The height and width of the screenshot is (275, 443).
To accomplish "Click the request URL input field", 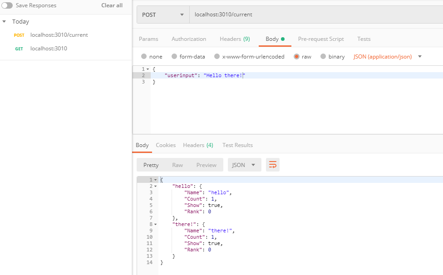I will [316, 15].
